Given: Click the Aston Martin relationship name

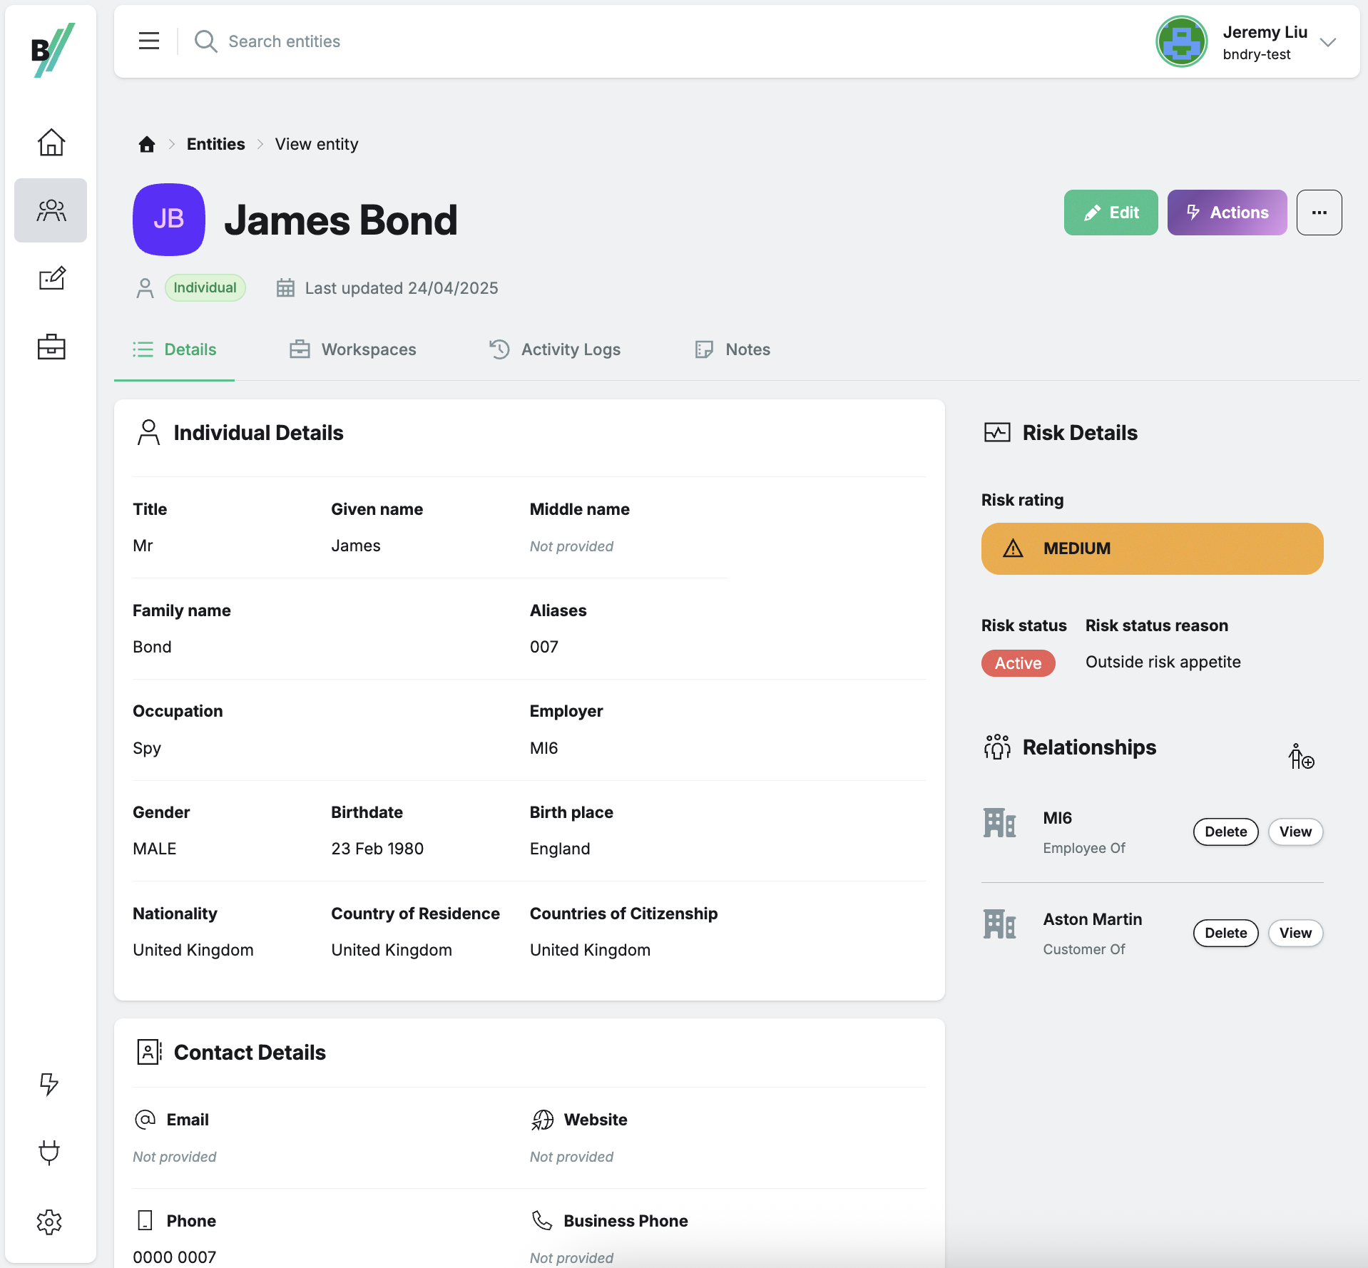Looking at the screenshot, I should pos(1092,919).
